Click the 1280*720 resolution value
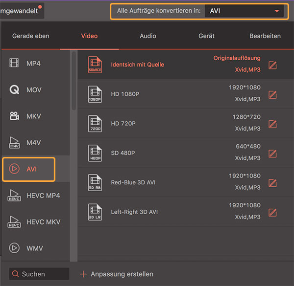The width and height of the screenshot is (294, 286). 246,117
